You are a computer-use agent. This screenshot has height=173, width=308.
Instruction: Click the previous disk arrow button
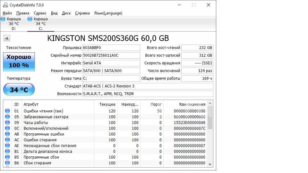[7, 38]
